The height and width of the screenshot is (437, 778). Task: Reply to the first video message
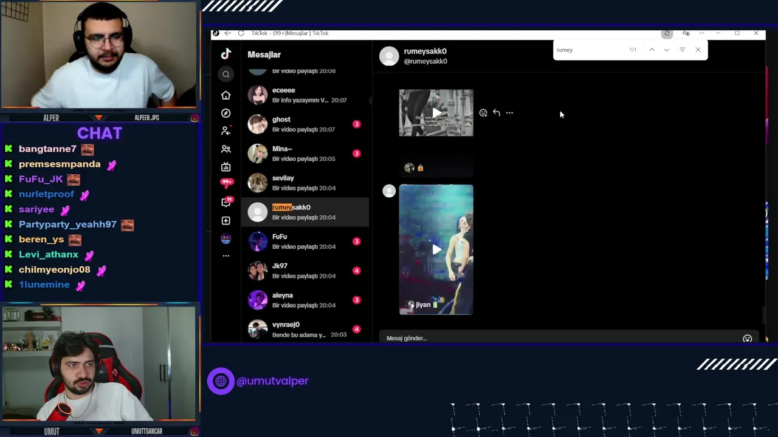click(497, 113)
